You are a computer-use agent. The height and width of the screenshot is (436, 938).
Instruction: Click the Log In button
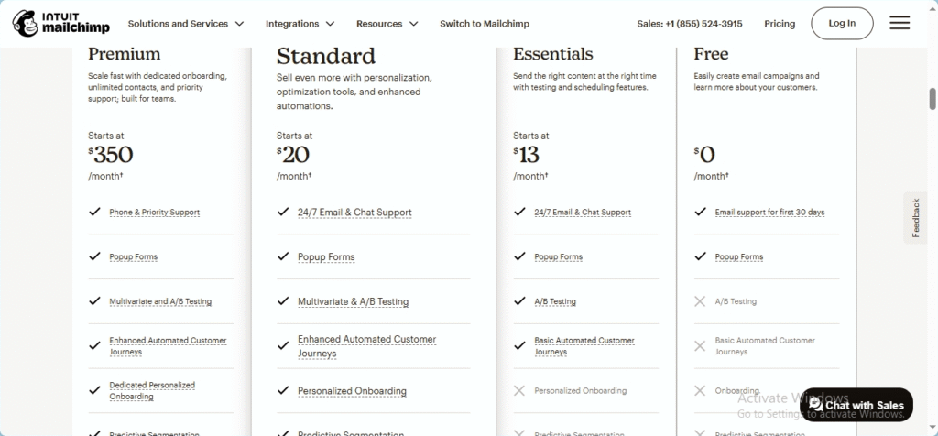842,23
